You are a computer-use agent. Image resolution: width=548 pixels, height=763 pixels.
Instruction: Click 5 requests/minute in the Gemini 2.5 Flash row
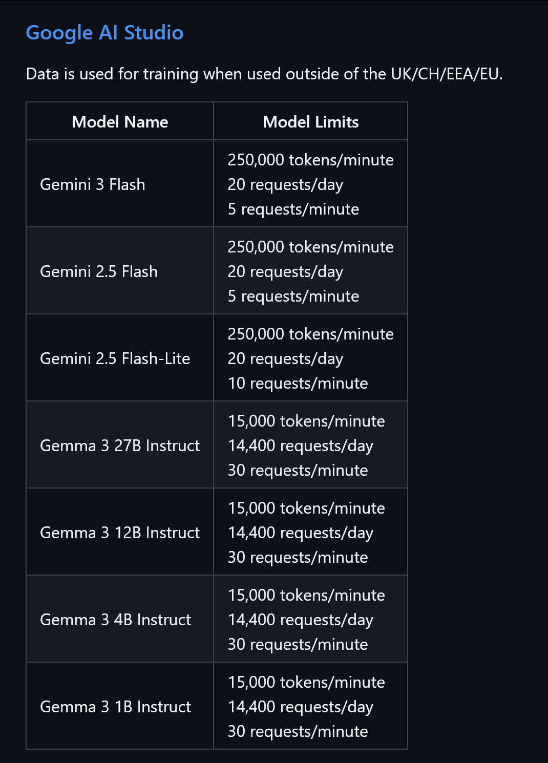[x=293, y=296]
